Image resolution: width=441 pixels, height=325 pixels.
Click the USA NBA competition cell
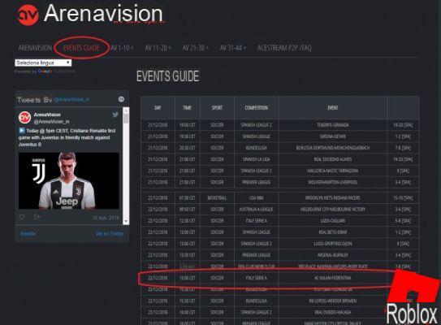click(256, 197)
